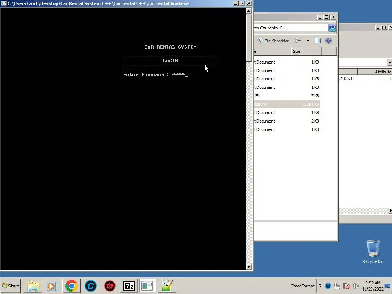This screenshot has width=392, height=294.
Task: Select the console window taskbar button
Action: pos(147,286)
